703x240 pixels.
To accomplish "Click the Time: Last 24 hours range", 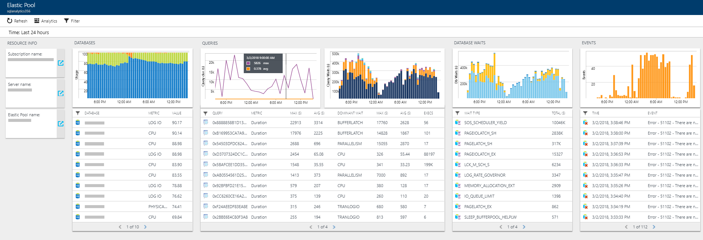I will [29, 33].
